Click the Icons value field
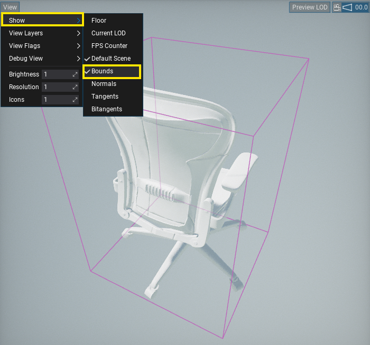 [60, 100]
